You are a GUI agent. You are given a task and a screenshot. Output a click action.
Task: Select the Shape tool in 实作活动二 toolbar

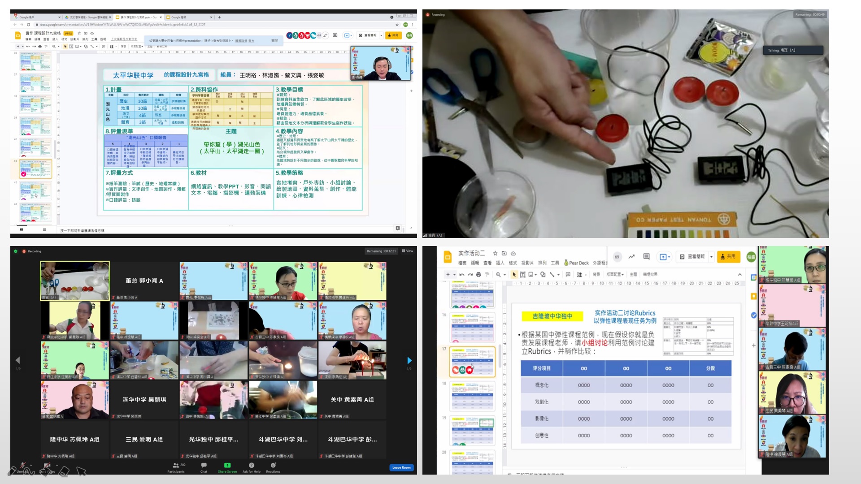pos(543,274)
